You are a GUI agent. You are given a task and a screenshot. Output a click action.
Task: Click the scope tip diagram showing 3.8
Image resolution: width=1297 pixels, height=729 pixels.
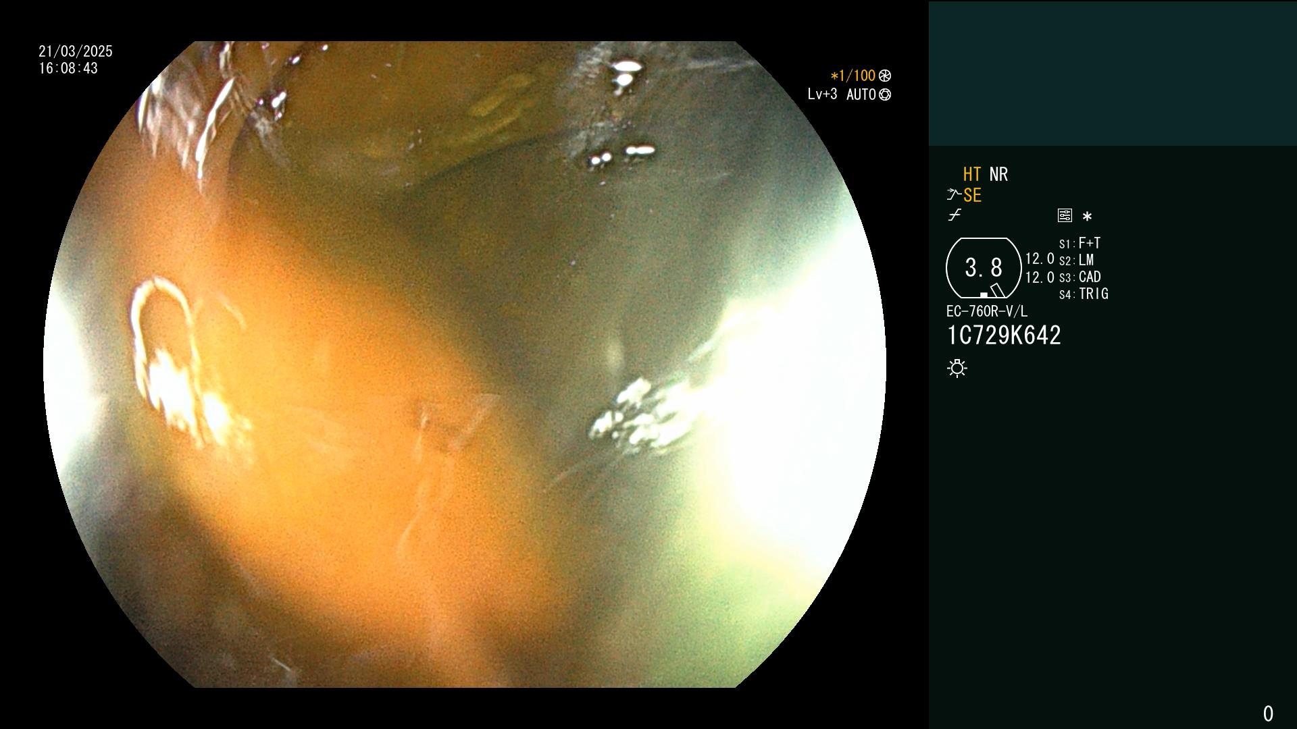point(984,268)
